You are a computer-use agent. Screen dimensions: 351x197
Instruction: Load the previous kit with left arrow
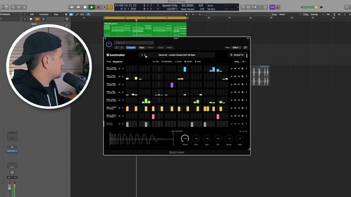142,55
